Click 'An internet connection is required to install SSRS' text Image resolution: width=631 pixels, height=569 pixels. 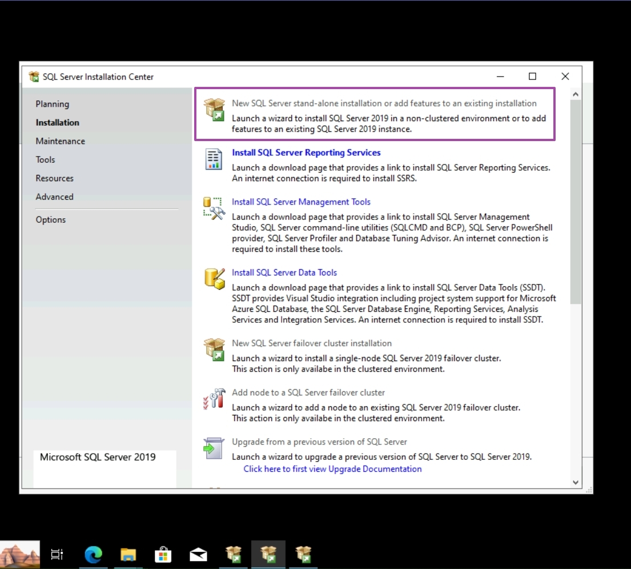point(324,178)
